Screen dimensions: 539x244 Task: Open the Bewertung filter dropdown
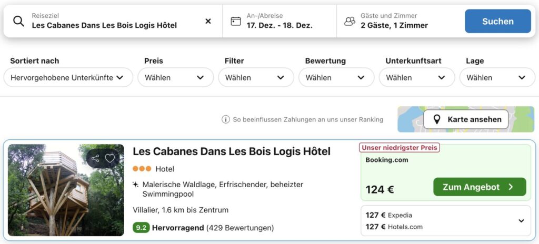click(335, 77)
